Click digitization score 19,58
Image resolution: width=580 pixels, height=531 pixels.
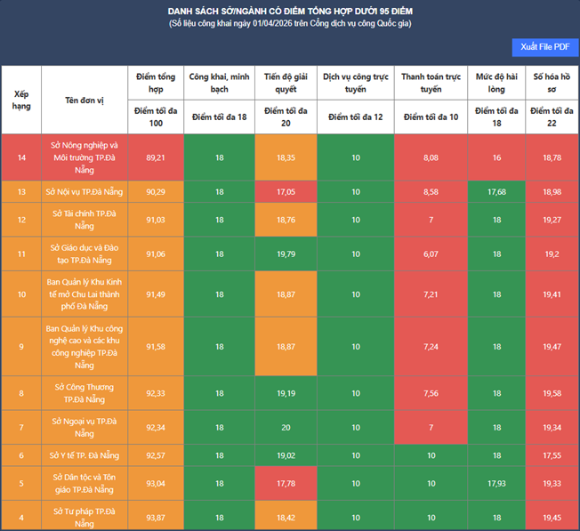click(552, 393)
